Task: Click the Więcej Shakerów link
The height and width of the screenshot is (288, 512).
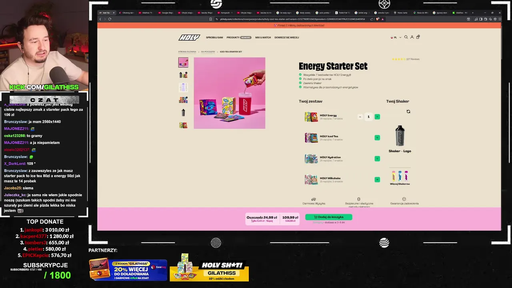Action: [400, 184]
